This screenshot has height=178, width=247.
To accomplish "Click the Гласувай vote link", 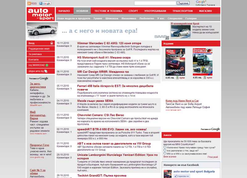I will point(213,157).
